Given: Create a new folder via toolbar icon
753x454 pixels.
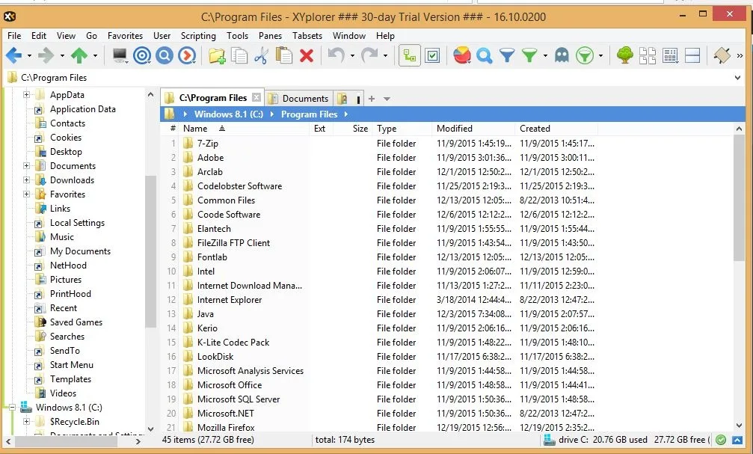Looking at the screenshot, I should (217, 56).
